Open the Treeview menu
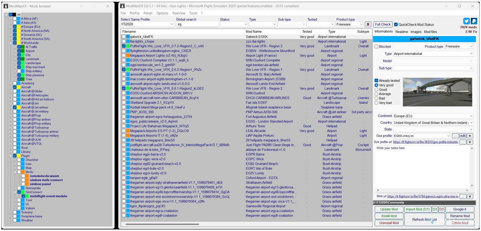Viewport: 481px width, 231px height. point(179,13)
